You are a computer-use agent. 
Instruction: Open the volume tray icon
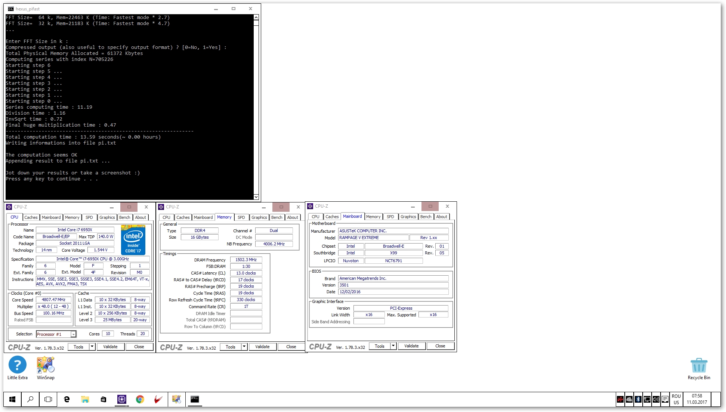point(656,399)
